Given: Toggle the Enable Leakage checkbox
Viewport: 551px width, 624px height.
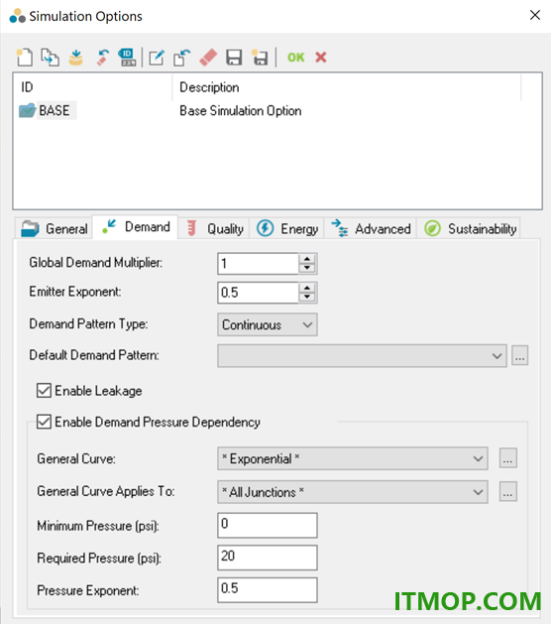Looking at the screenshot, I should coord(44,391).
